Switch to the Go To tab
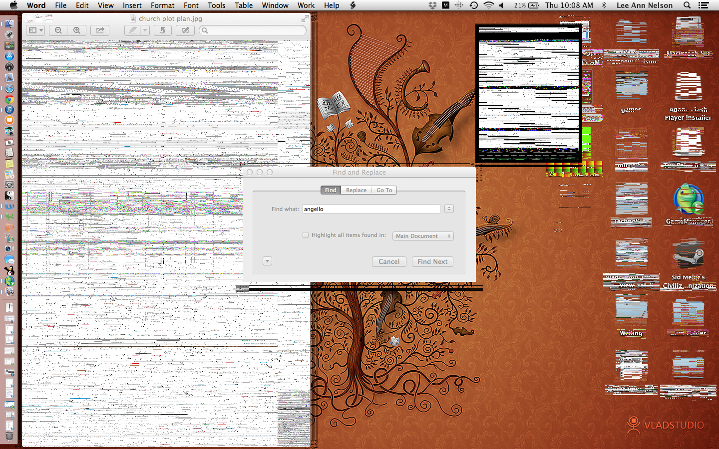The height and width of the screenshot is (449, 719). coord(384,190)
